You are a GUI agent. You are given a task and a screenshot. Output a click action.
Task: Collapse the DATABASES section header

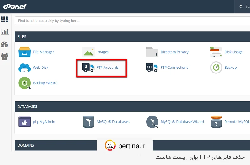(x=132, y=106)
